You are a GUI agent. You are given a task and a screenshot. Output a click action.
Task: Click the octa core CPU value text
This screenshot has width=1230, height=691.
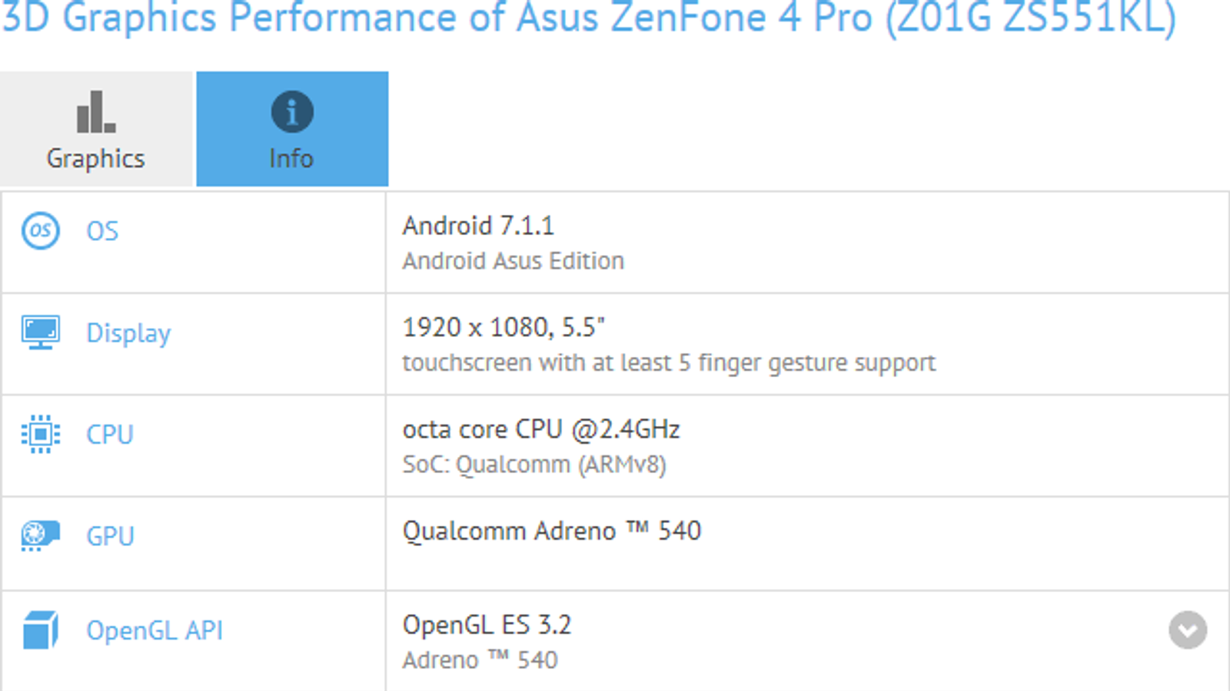click(541, 429)
